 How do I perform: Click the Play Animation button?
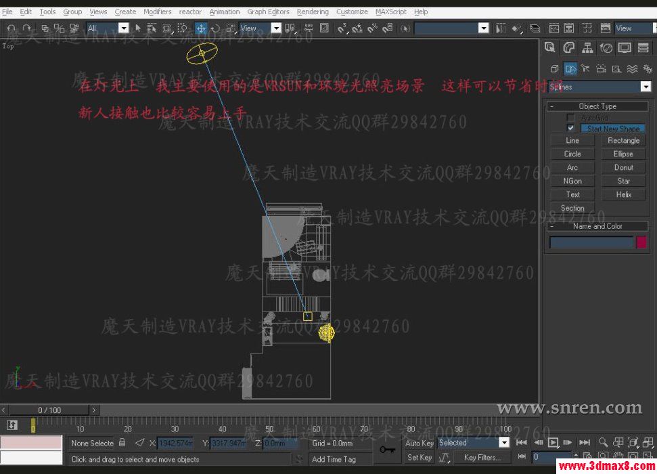click(x=553, y=441)
